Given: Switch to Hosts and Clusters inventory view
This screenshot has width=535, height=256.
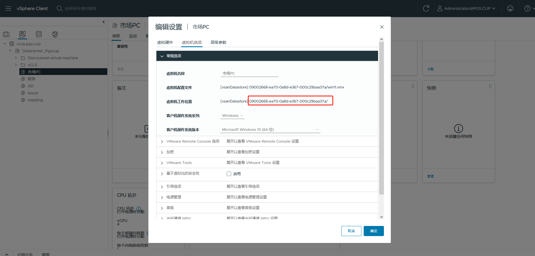Looking at the screenshot, I should [6, 34].
